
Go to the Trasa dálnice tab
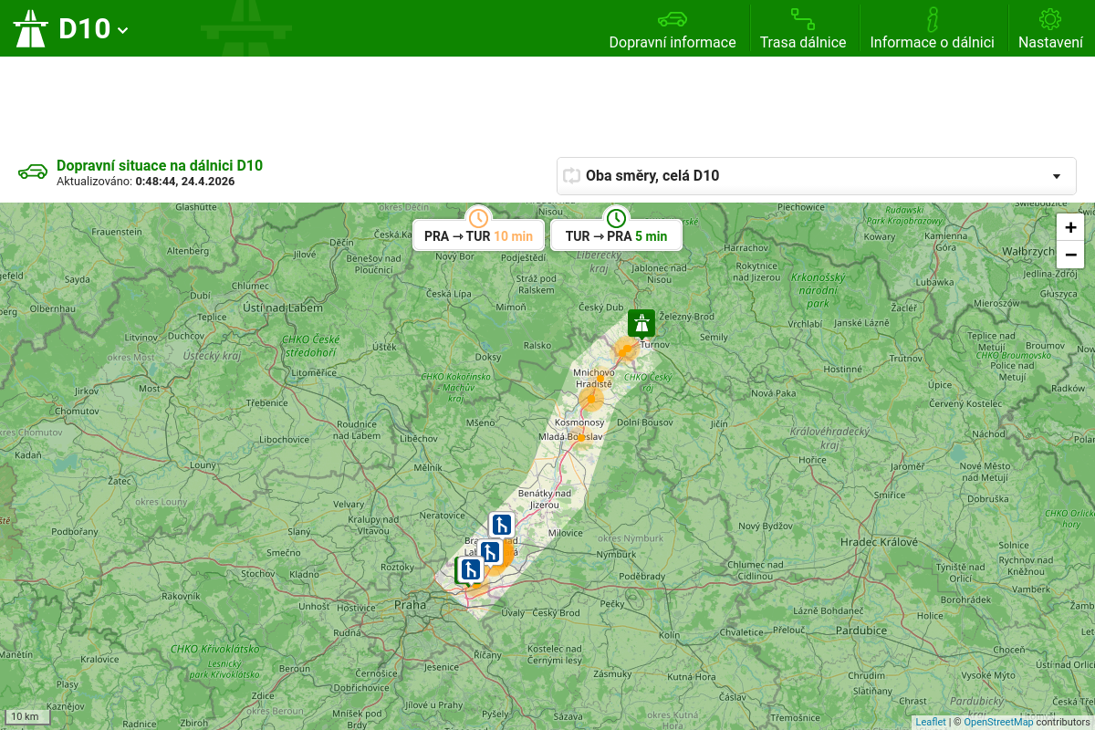point(803,29)
